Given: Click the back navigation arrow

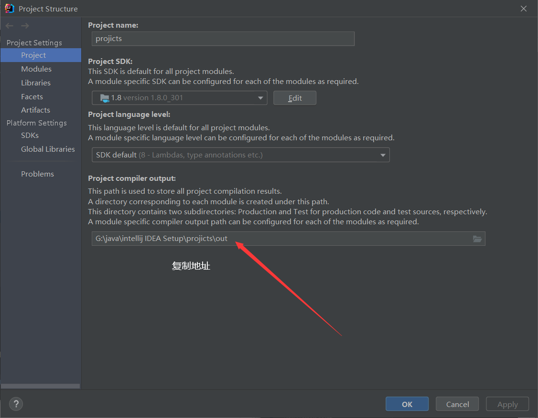Looking at the screenshot, I should coord(9,26).
